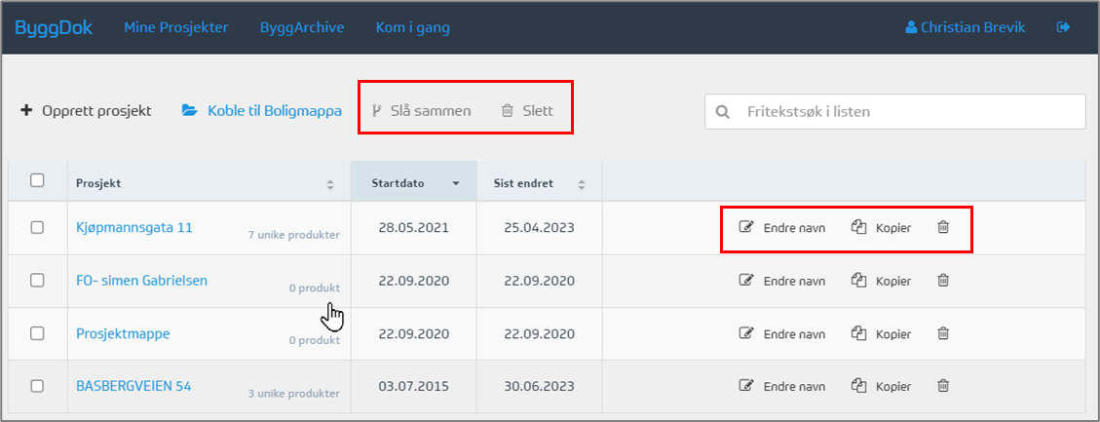Click the search magnifier icon
Viewport: 1100px width, 422px height.
click(x=723, y=111)
